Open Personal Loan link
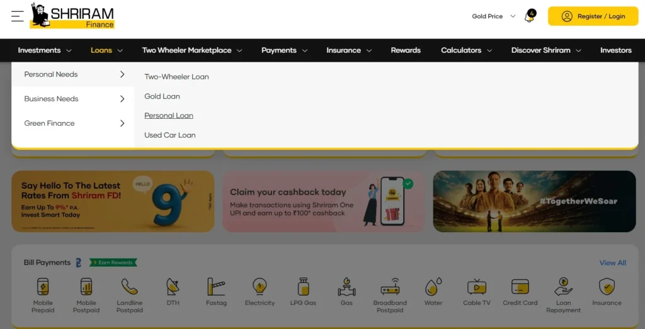 coord(169,115)
